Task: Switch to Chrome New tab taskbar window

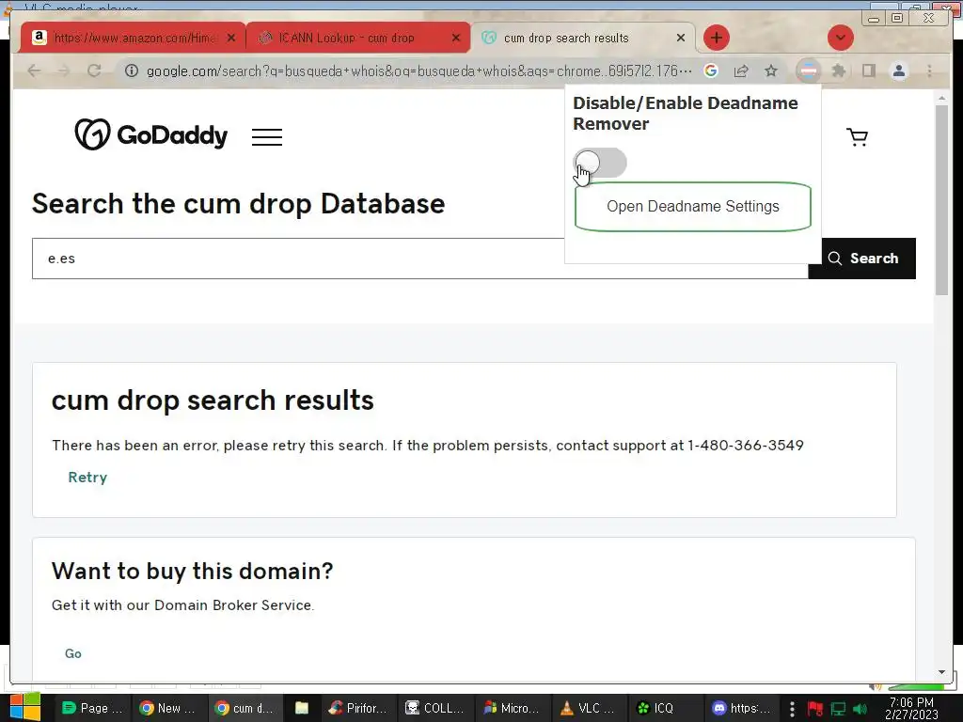Action: (x=168, y=709)
